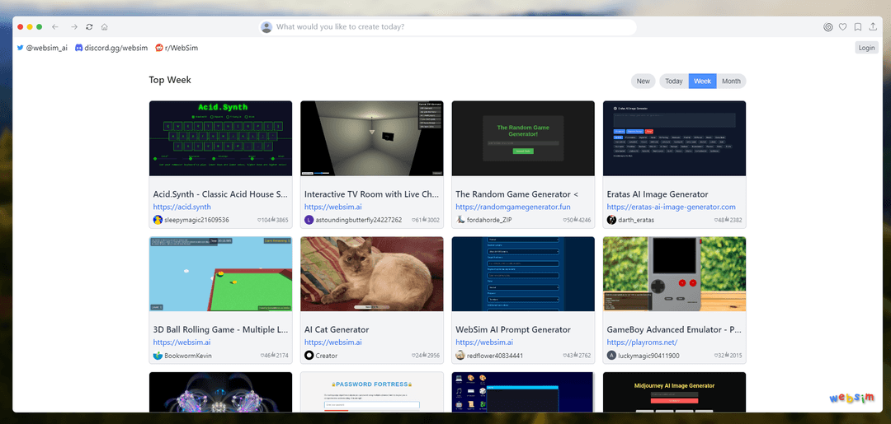Click the heart icon in top bar
891x424 pixels.
[x=842, y=26]
